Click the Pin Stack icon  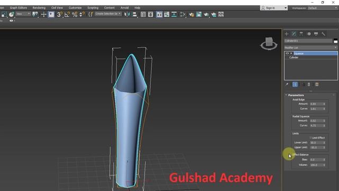287,84
